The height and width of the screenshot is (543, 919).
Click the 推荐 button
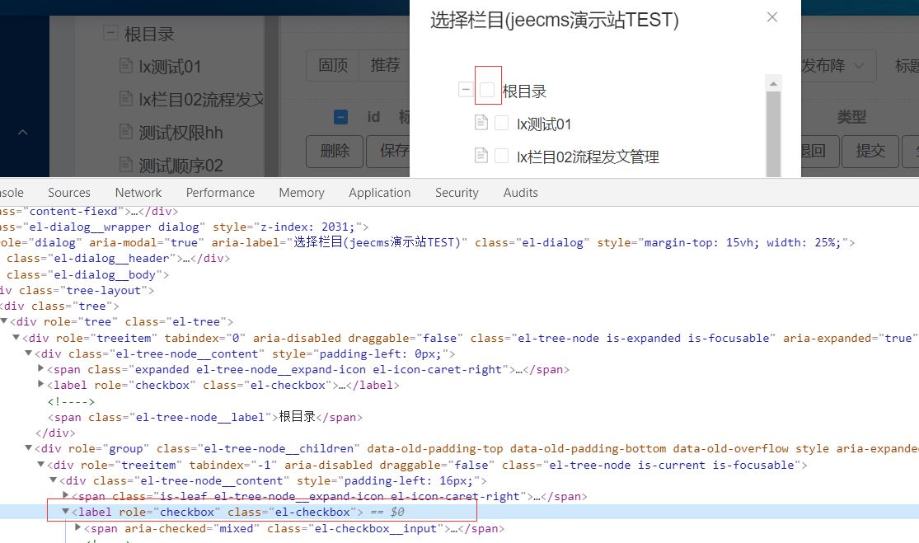click(x=384, y=65)
